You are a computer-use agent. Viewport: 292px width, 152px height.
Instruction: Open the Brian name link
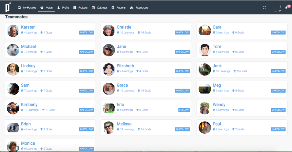(26, 124)
